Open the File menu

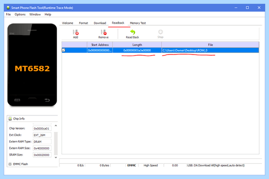click(x=8, y=14)
